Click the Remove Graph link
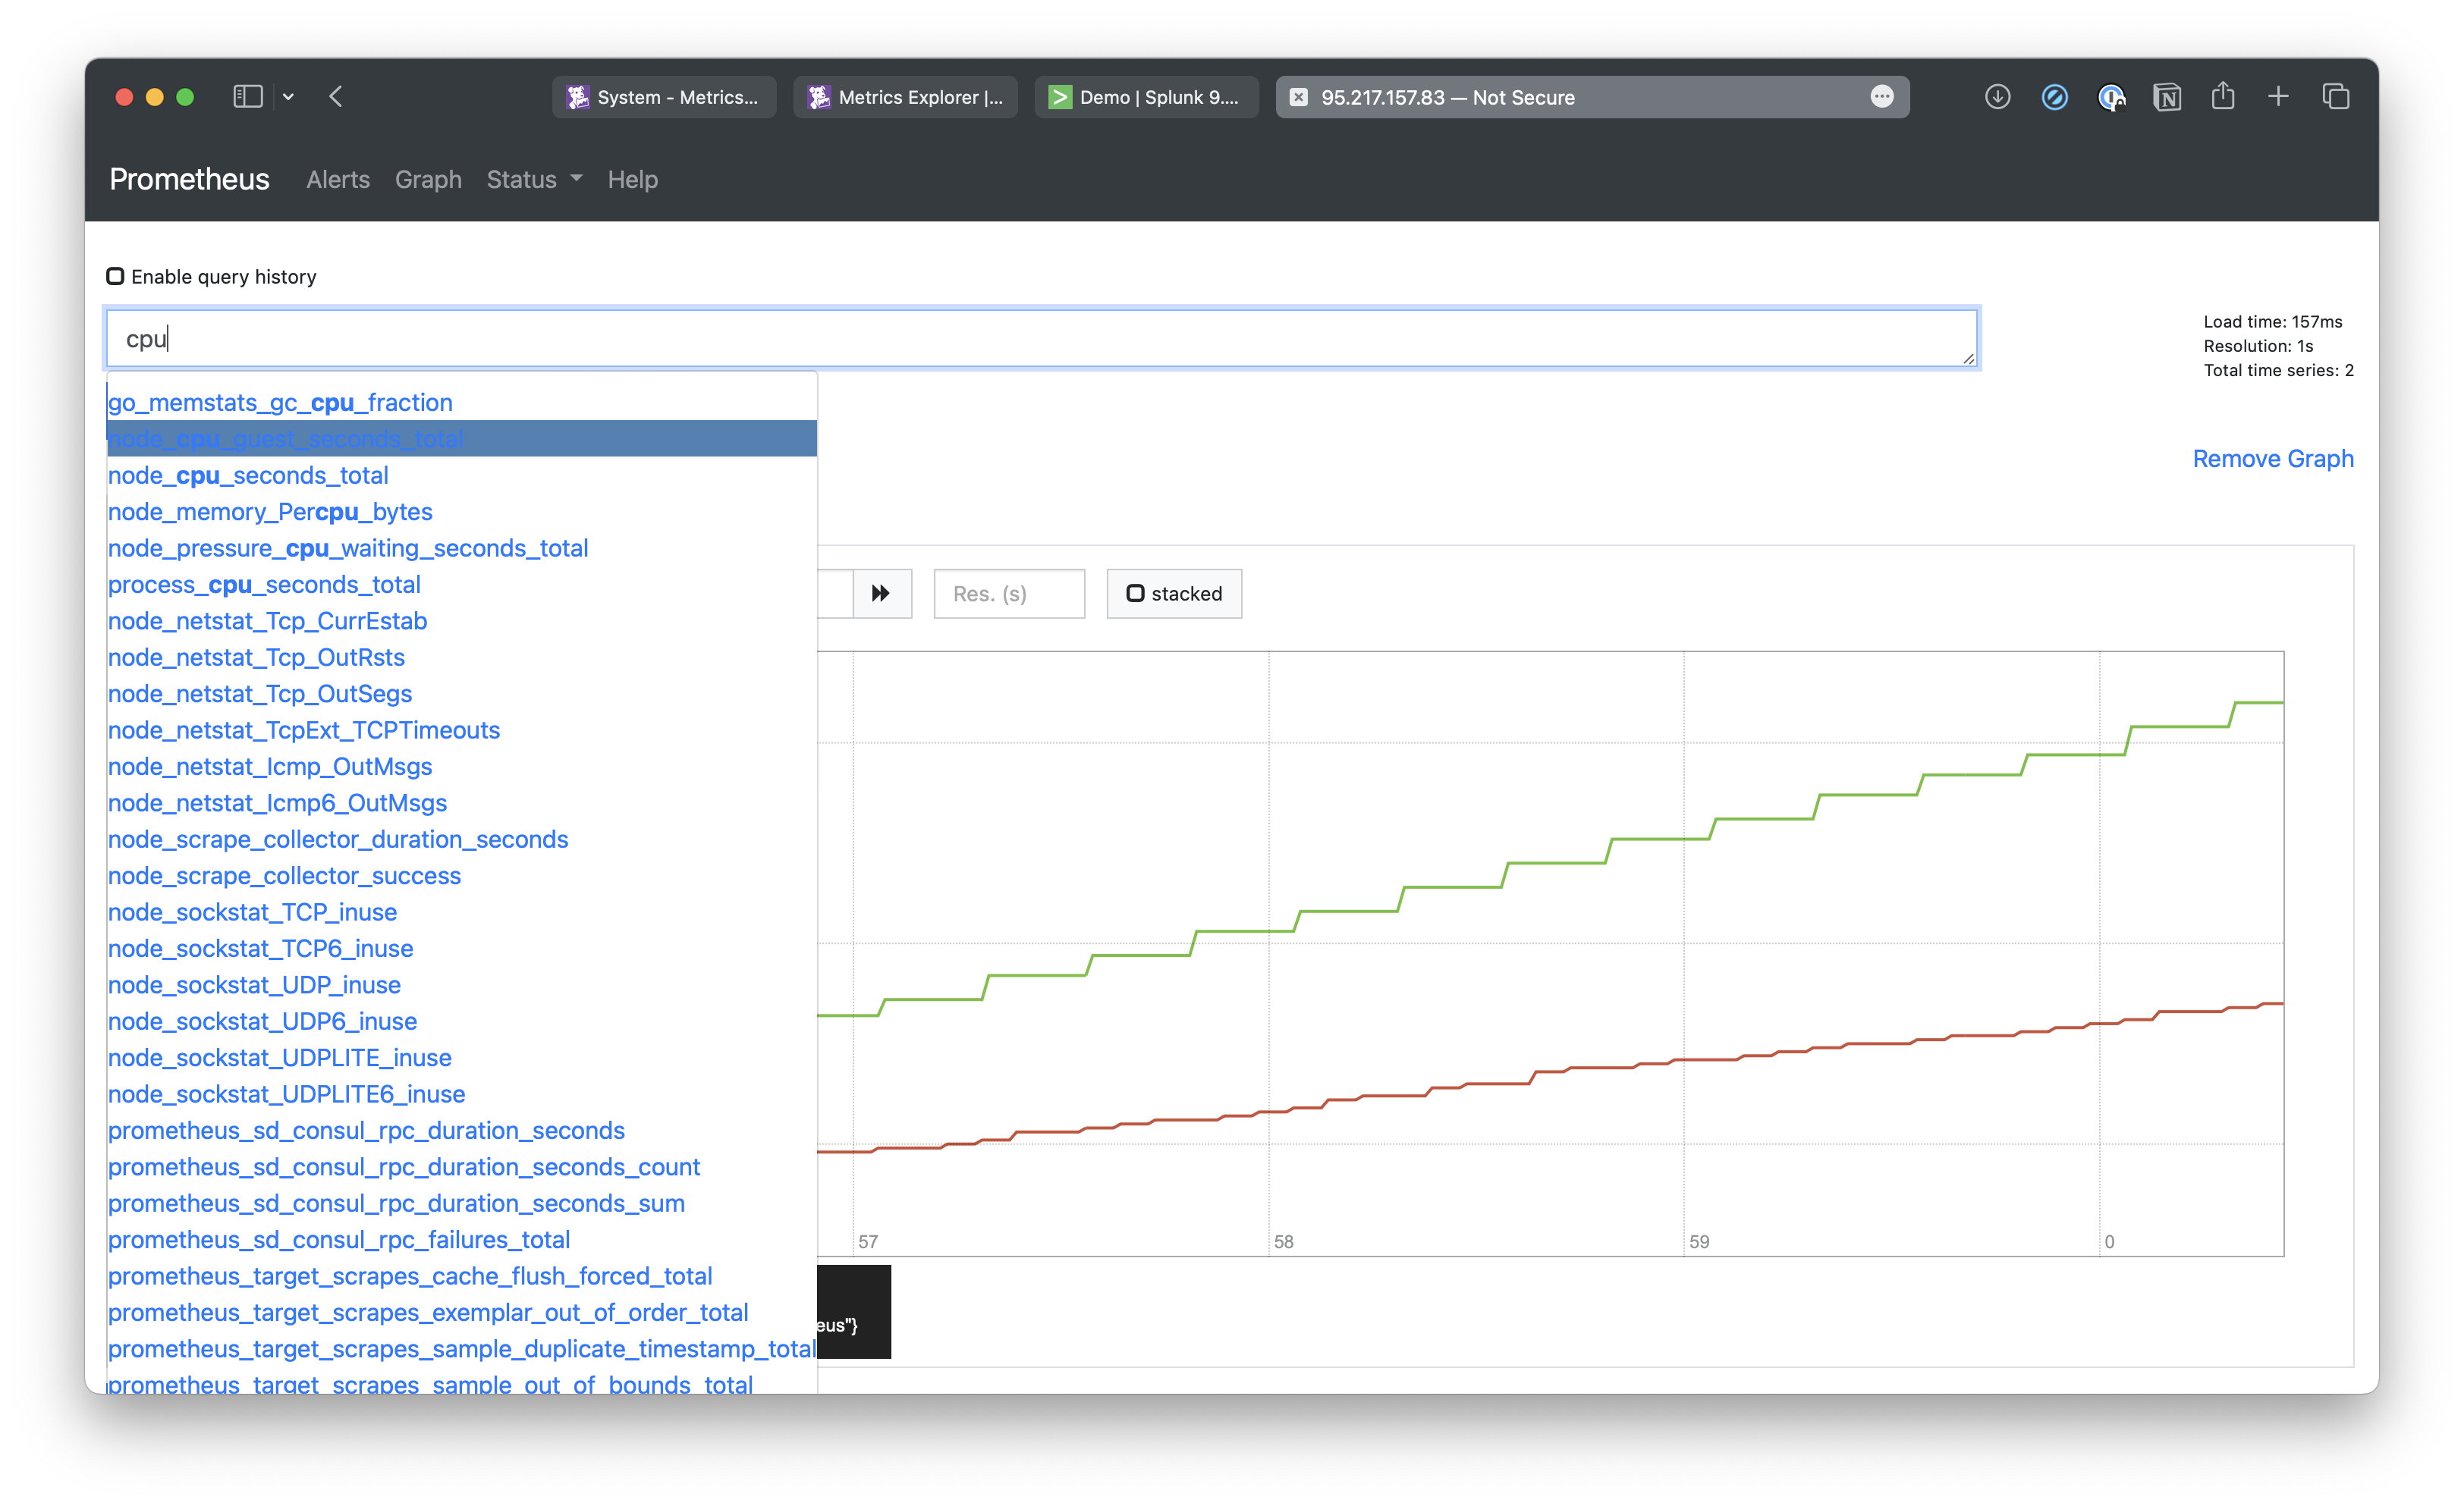The width and height of the screenshot is (2464, 1506). click(2273, 459)
